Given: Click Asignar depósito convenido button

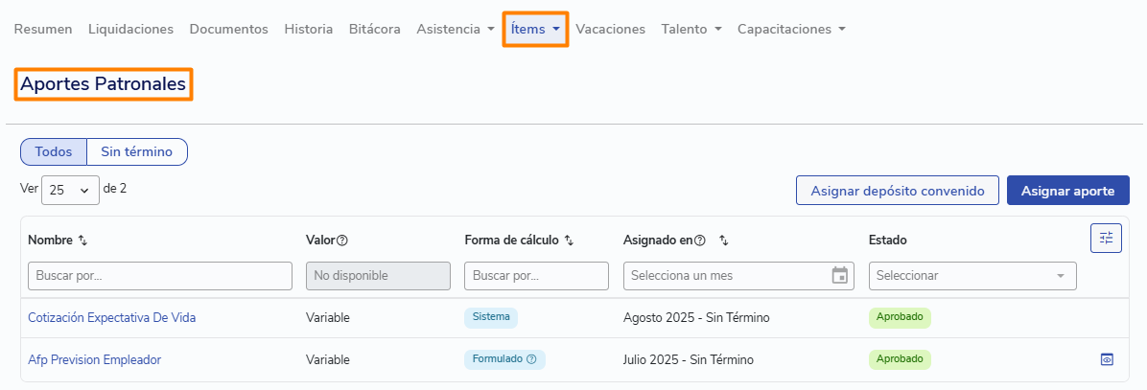Looking at the screenshot, I should tap(898, 191).
